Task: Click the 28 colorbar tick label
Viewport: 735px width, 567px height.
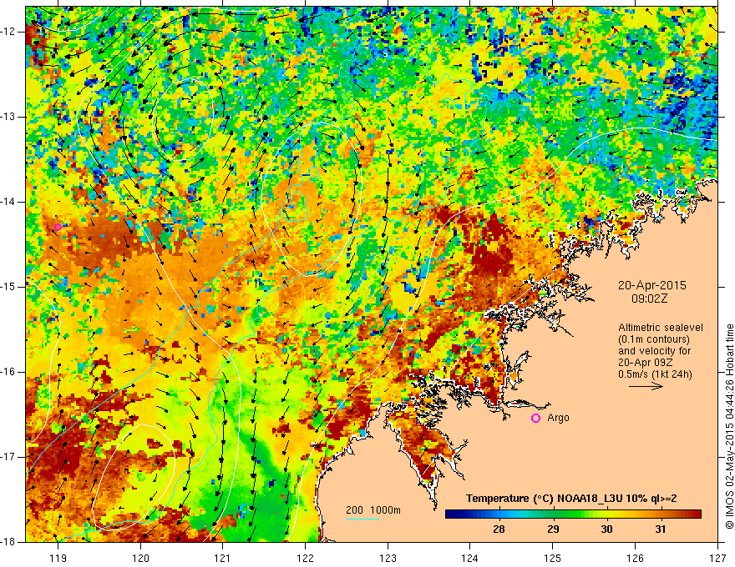Action: point(499,529)
